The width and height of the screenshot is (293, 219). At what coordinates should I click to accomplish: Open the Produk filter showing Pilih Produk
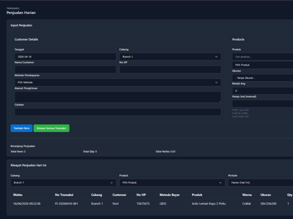[172, 183]
